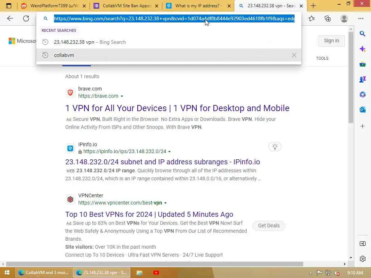Expand the brave.com URL dropdown arrow
This screenshot has width=371, height=278.
tap(122, 96)
